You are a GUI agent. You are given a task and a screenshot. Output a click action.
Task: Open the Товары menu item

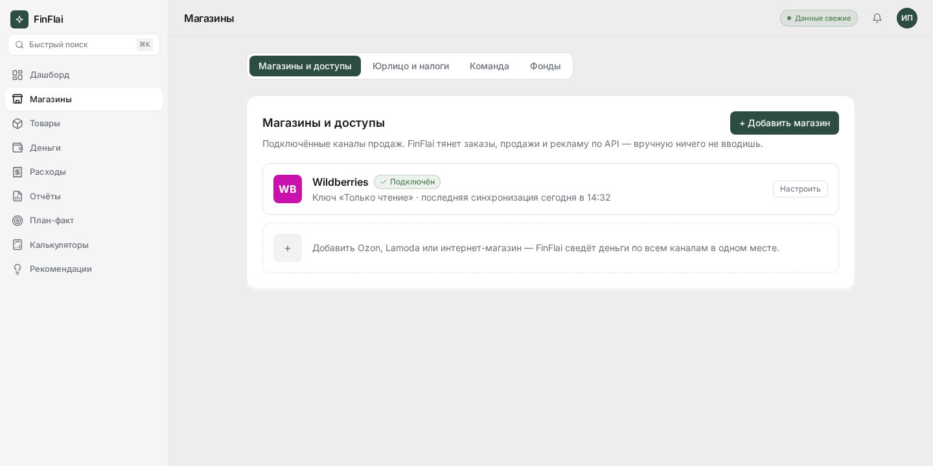84,124
